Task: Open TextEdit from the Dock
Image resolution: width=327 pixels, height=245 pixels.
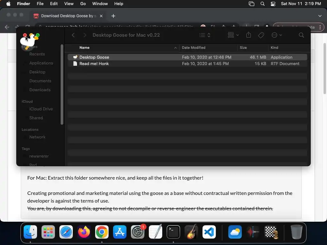Action: click(156, 232)
